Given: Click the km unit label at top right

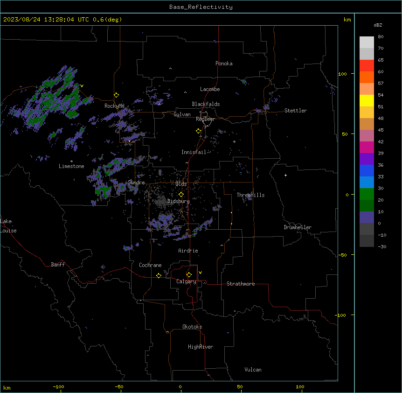Looking at the screenshot, I should [x=347, y=20].
